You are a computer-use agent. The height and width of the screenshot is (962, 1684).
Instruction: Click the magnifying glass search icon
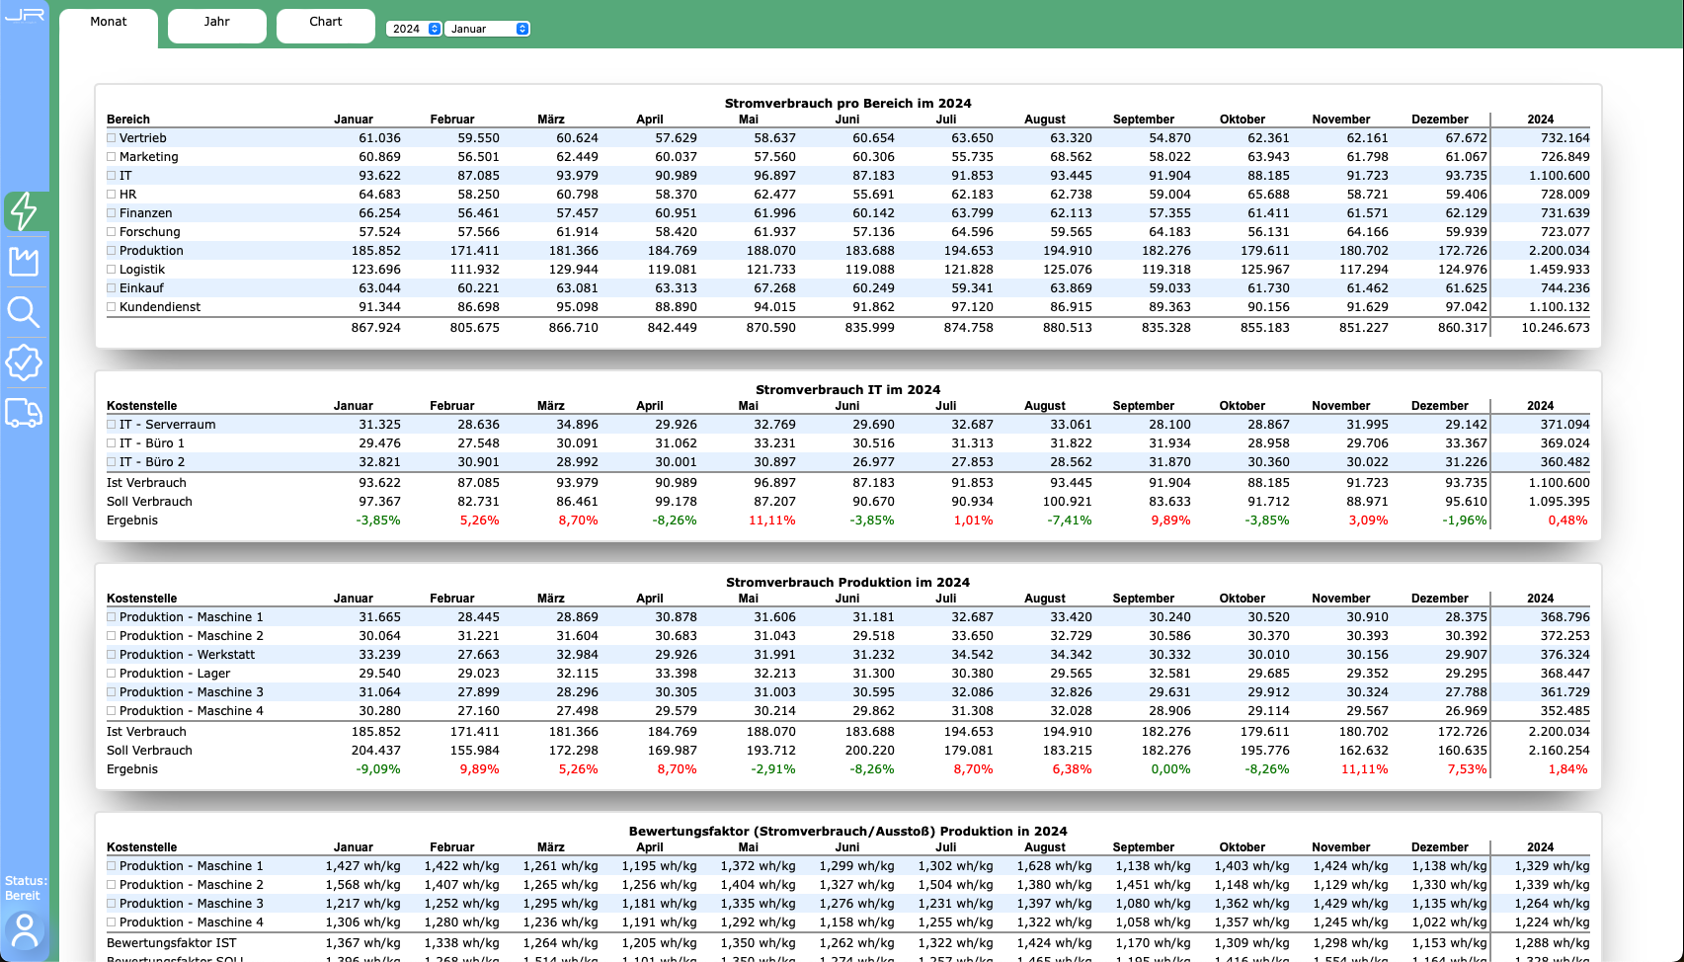click(24, 312)
